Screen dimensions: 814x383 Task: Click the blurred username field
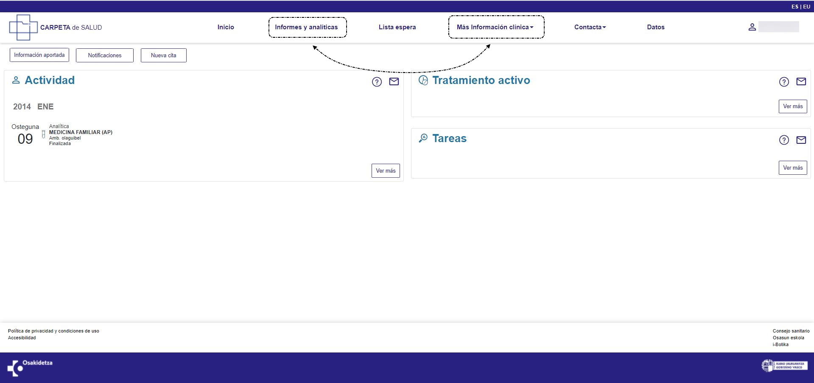coord(779,27)
